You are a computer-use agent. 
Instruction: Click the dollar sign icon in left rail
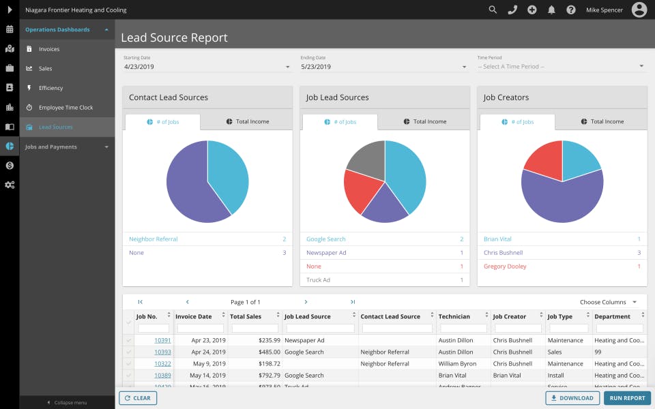point(10,166)
